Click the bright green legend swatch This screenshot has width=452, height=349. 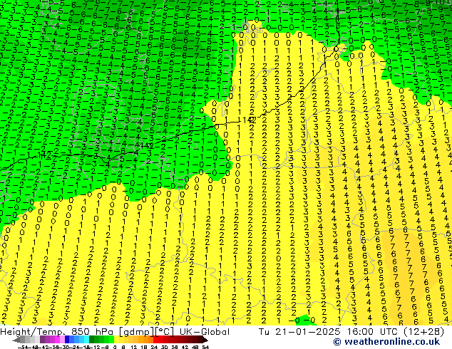111,340
